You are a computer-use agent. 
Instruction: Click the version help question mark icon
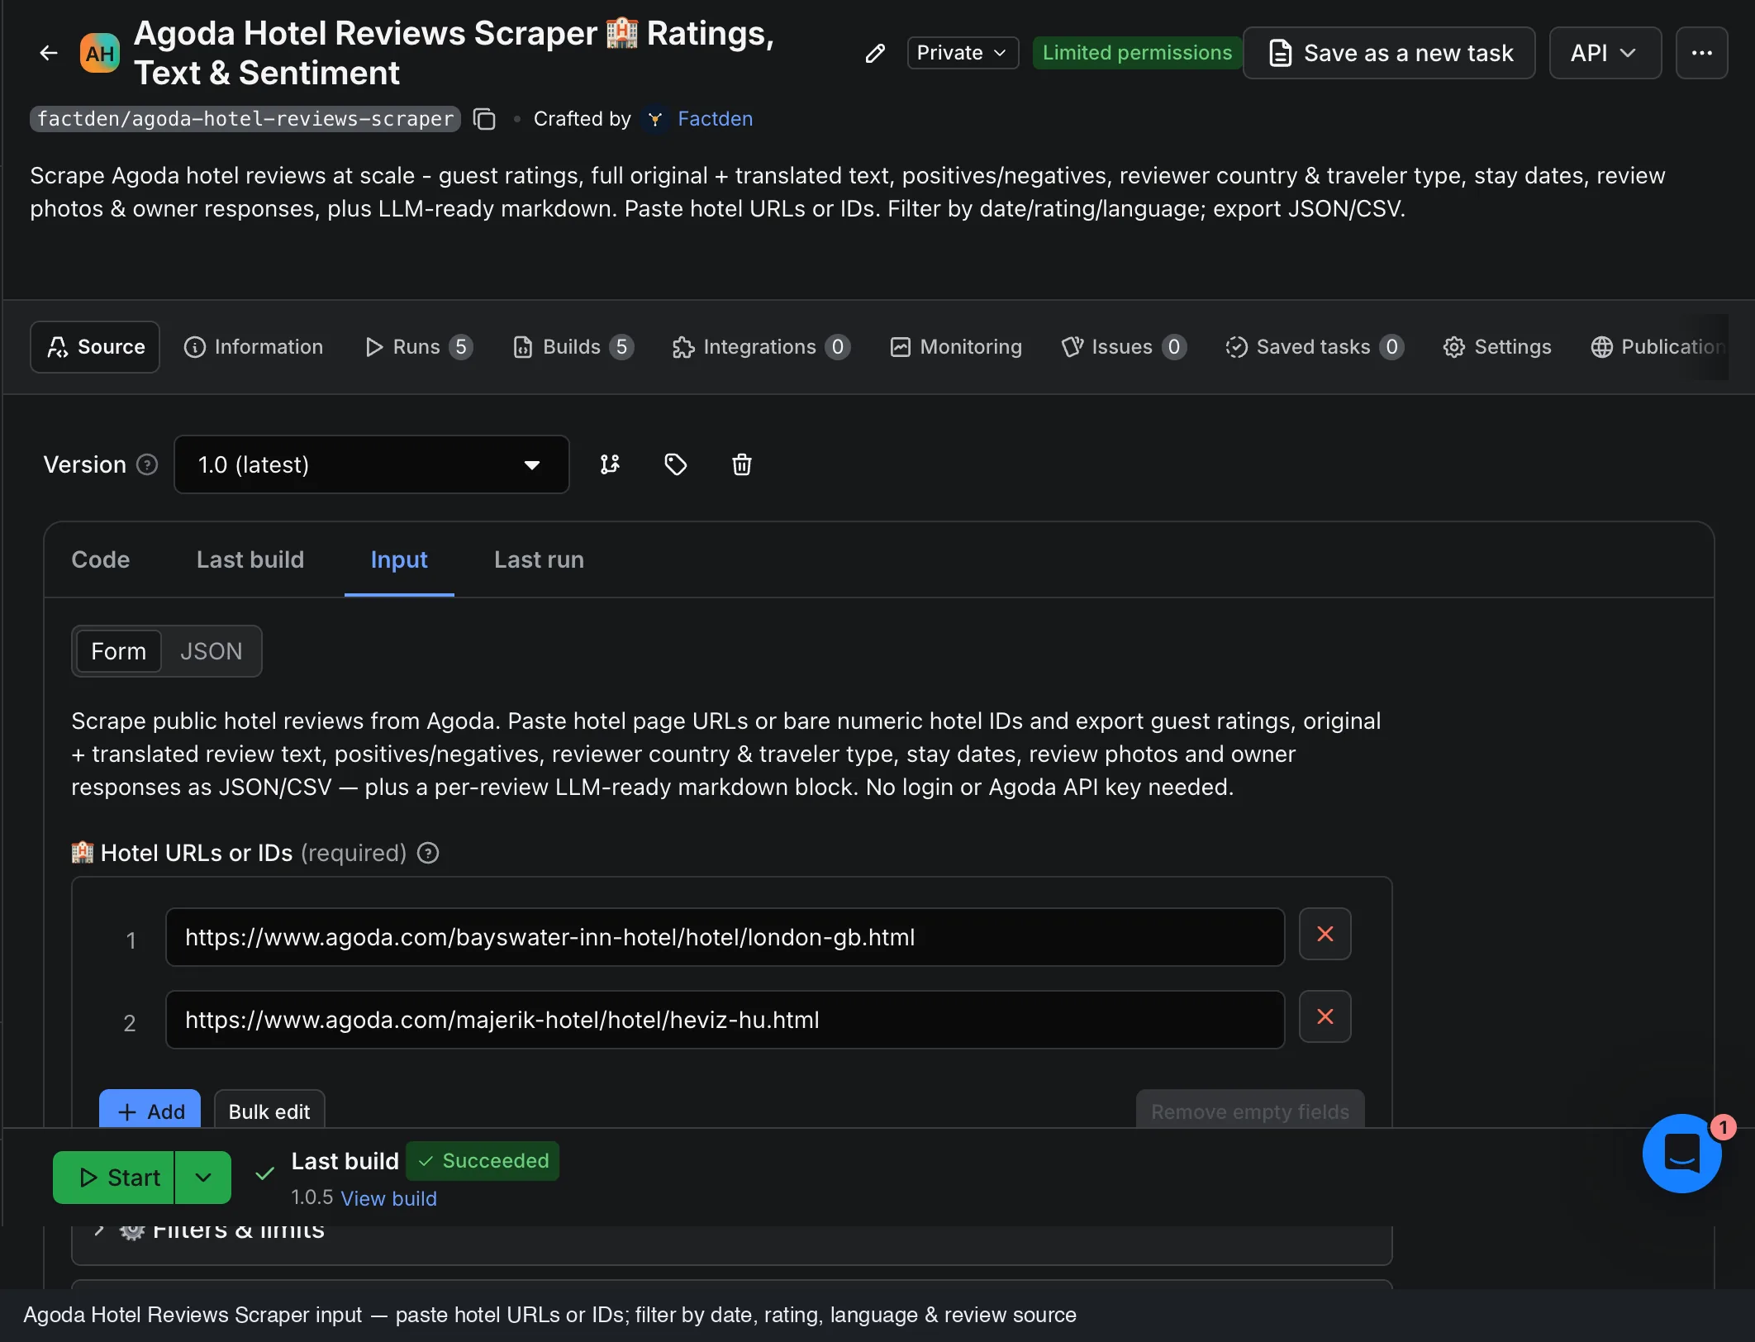click(x=147, y=464)
